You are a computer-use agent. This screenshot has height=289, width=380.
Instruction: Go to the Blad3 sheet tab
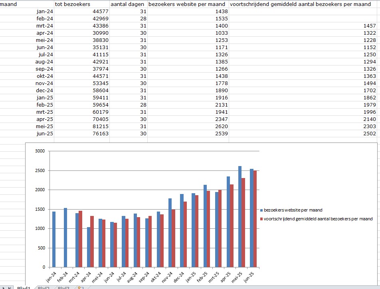click(64, 287)
